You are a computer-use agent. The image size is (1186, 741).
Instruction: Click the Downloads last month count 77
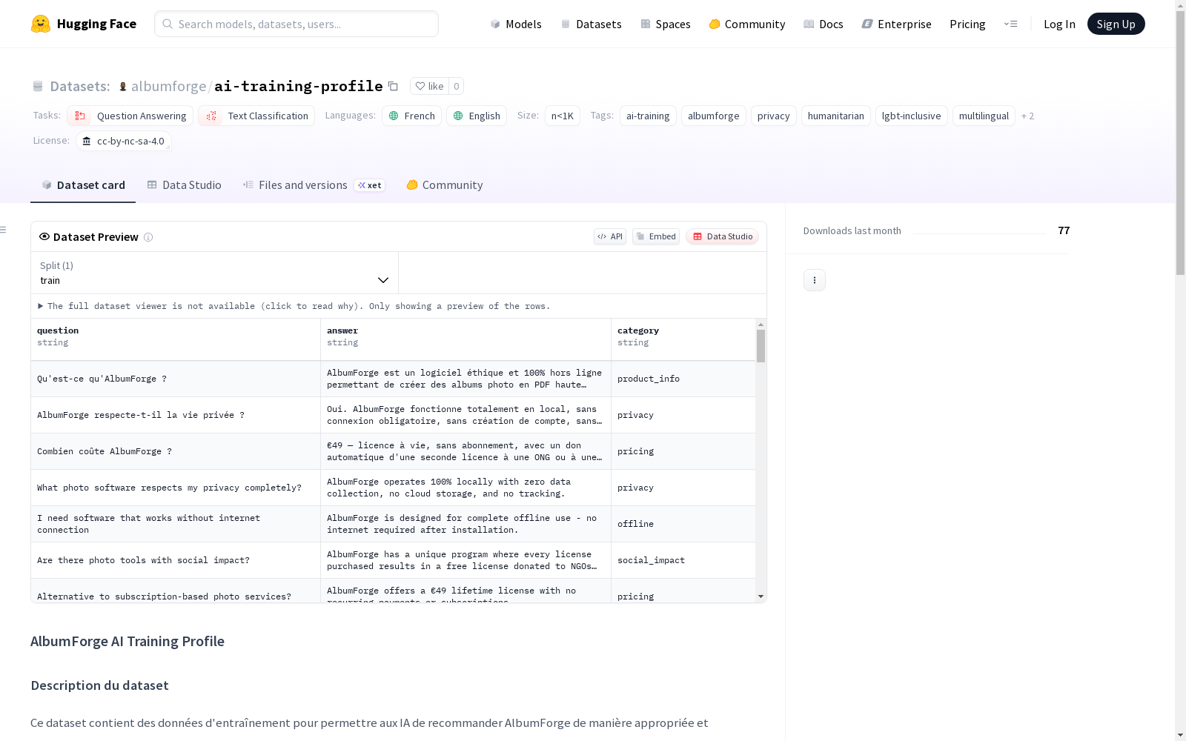tap(1064, 230)
